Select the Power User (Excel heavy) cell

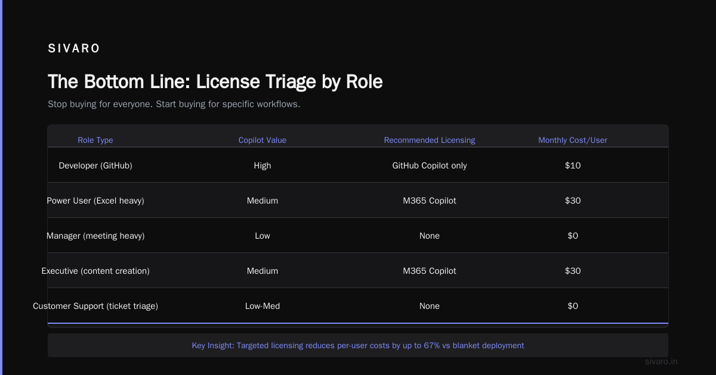coord(95,201)
